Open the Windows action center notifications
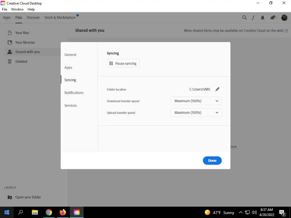Image resolution: width=291 pixels, height=218 pixels. coord(282,213)
